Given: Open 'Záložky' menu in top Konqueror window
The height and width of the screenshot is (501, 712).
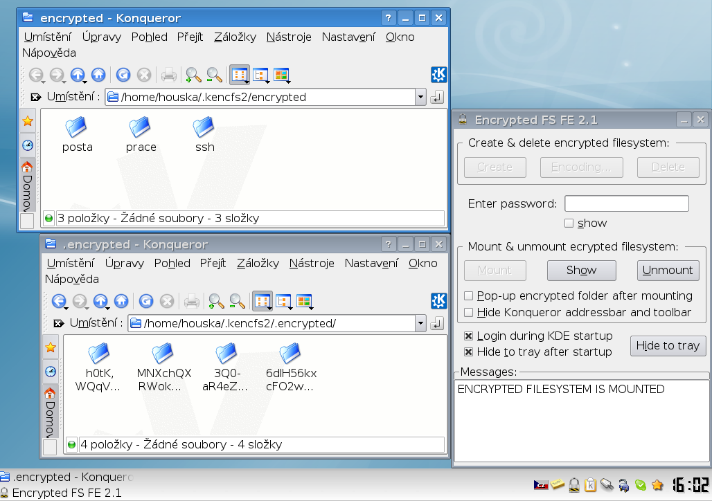Looking at the screenshot, I should coord(235,37).
